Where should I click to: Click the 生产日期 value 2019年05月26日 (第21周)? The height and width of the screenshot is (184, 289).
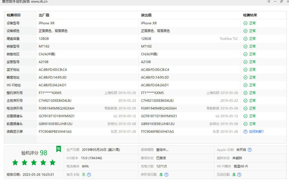tap(101, 150)
